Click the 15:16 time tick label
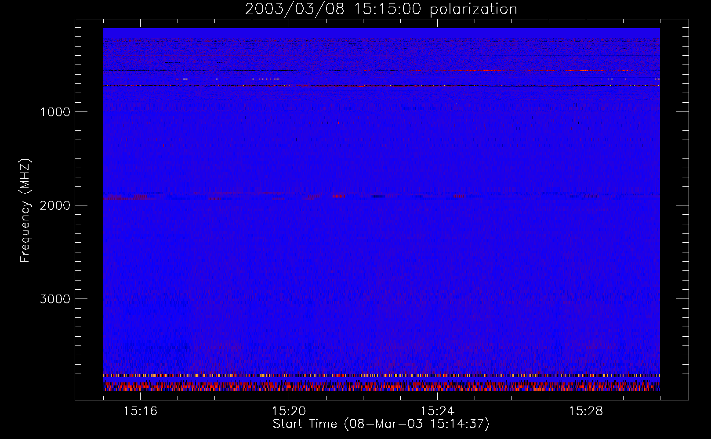The image size is (711, 439). coord(140,411)
